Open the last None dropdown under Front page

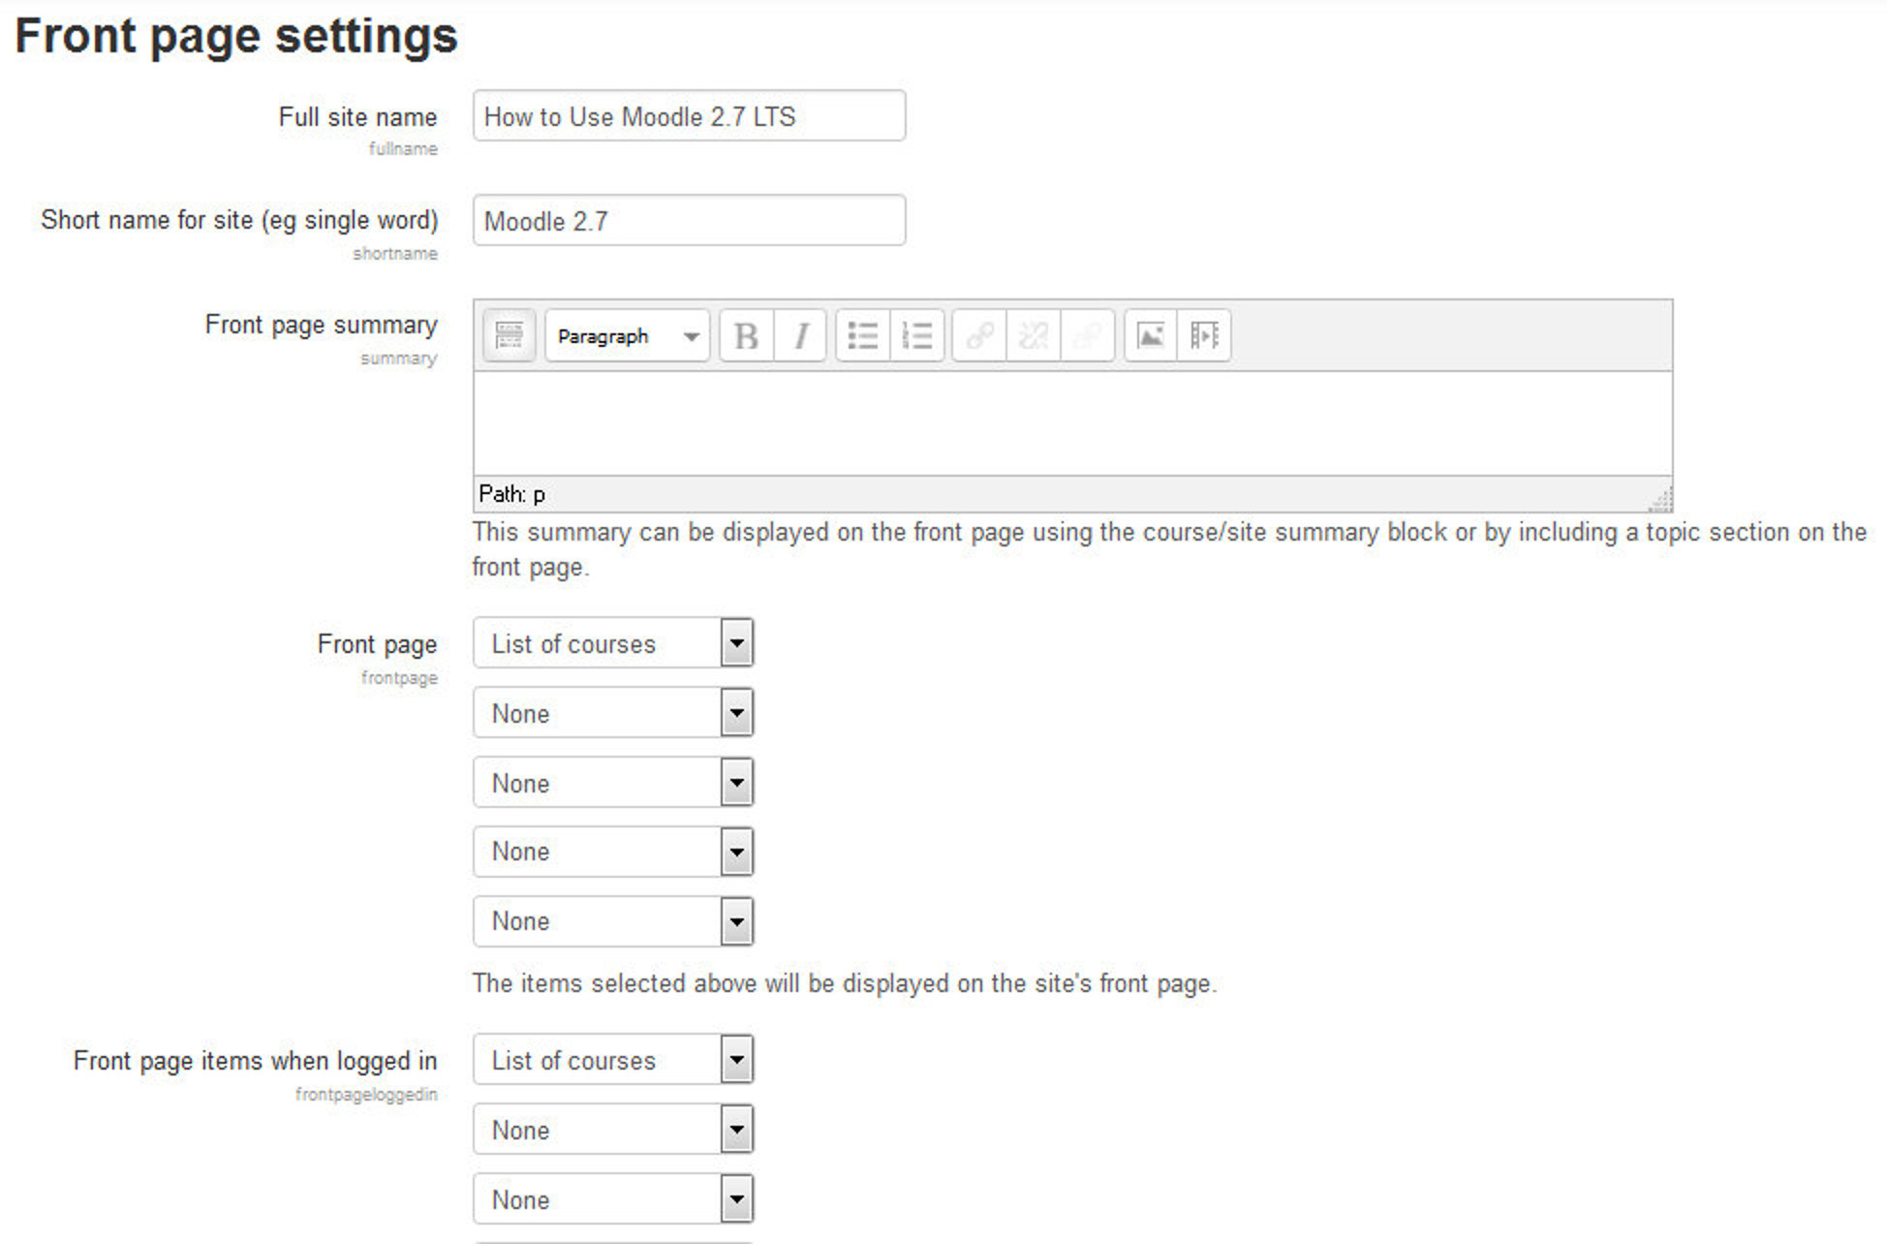pyautogui.click(x=736, y=921)
